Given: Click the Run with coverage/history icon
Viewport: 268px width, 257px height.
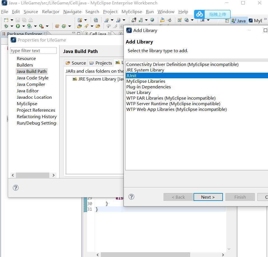Looking at the screenshot, I should [30, 26].
